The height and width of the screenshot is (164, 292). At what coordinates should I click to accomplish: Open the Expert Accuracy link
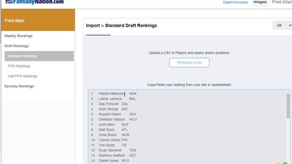pyautogui.click(x=235, y=2)
